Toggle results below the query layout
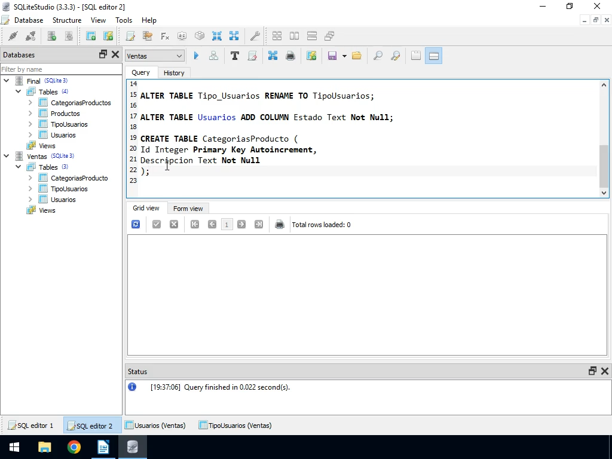 coord(434,56)
